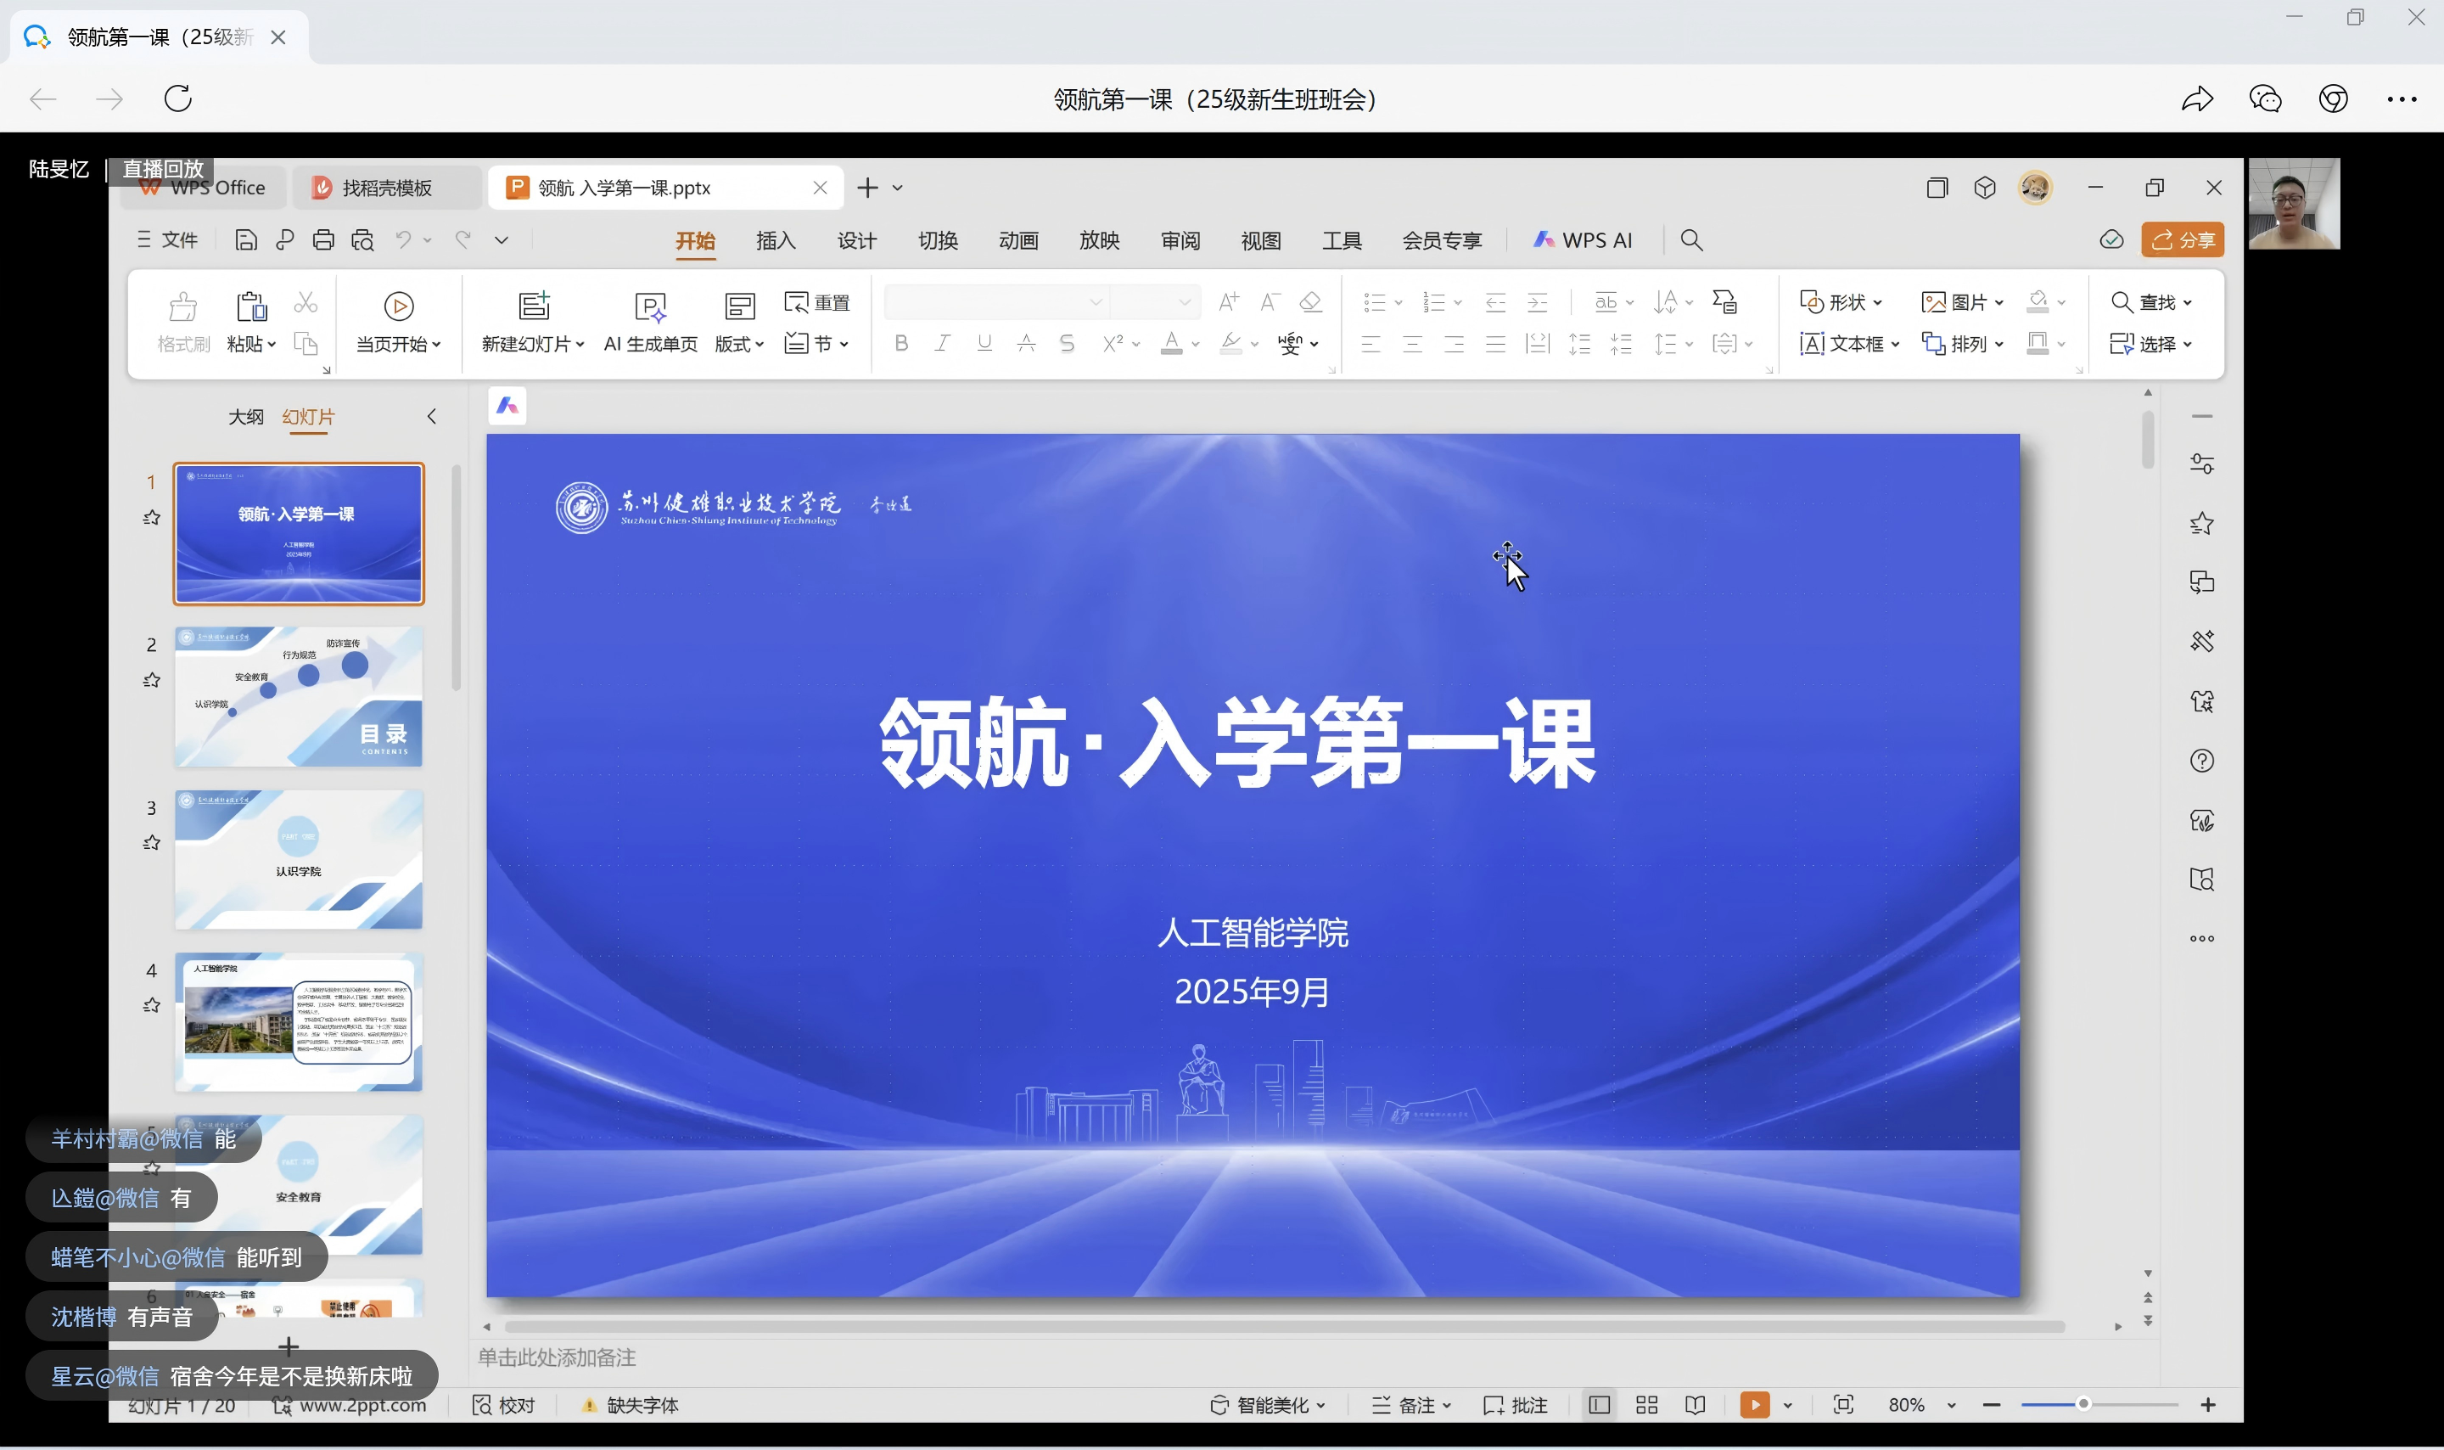Switch to the 大纲 outline tab
Image resolution: width=2444 pixels, height=1450 pixels.
tap(245, 417)
